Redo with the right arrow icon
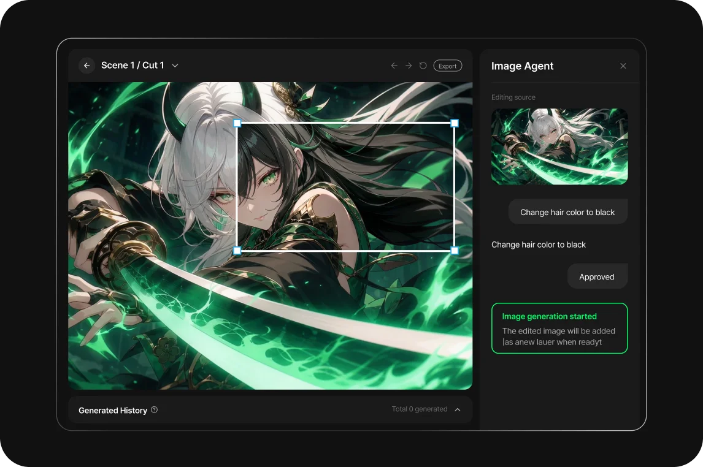 point(409,66)
